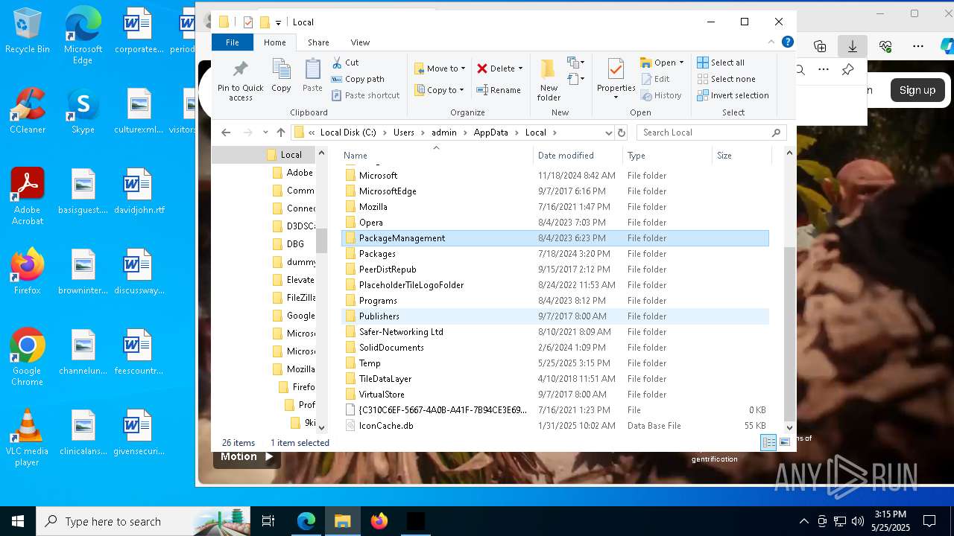Open CCleaner desktop shortcut
The image size is (954, 536).
point(28,111)
